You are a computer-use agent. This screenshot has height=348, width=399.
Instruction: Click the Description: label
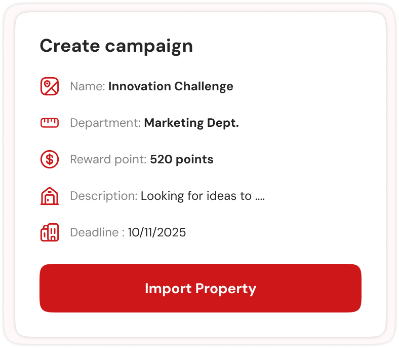click(103, 196)
